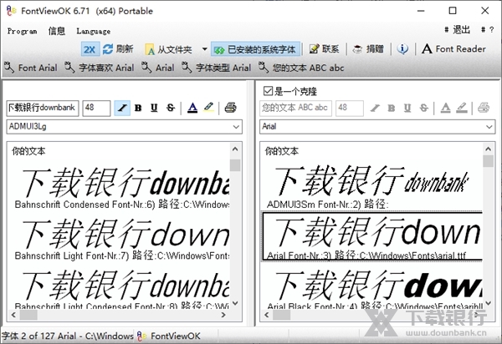Toggle underline in the left panel
The height and width of the screenshot is (344, 502).
point(154,108)
